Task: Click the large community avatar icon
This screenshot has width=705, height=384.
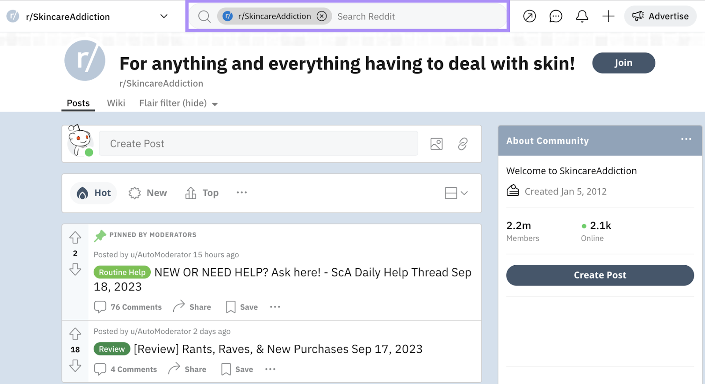Action: tap(85, 61)
